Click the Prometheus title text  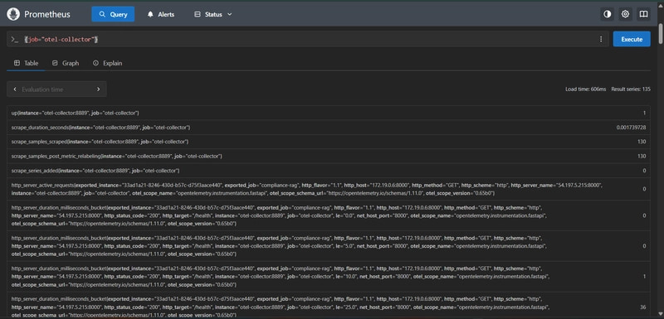point(47,14)
